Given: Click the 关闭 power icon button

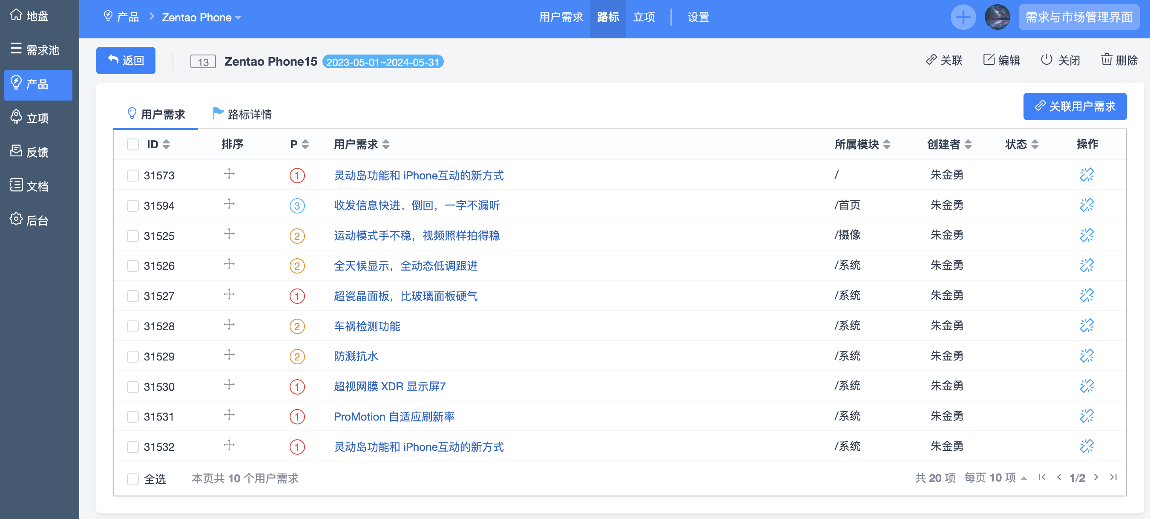Looking at the screenshot, I should (x=1060, y=61).
